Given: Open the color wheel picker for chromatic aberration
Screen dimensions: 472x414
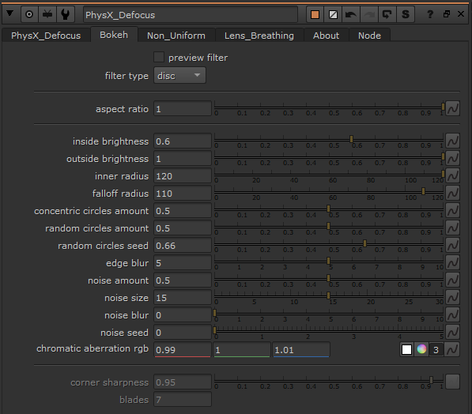Looking at the screenshot, I should (421, 349).
